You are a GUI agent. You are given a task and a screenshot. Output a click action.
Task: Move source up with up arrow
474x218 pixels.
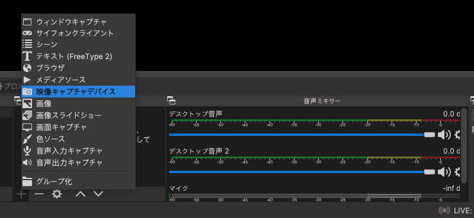point(81,194)
